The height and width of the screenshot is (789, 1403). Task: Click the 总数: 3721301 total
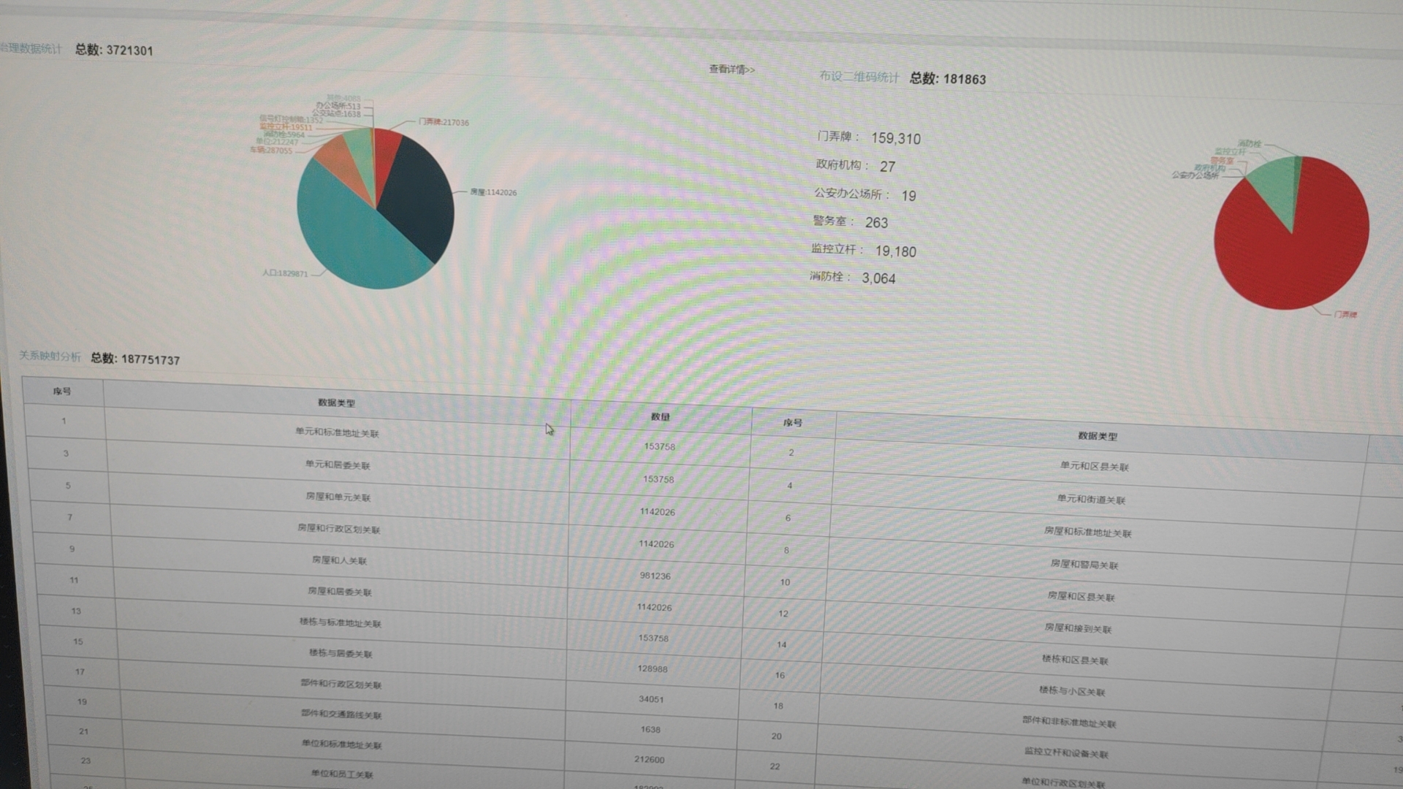114,50
